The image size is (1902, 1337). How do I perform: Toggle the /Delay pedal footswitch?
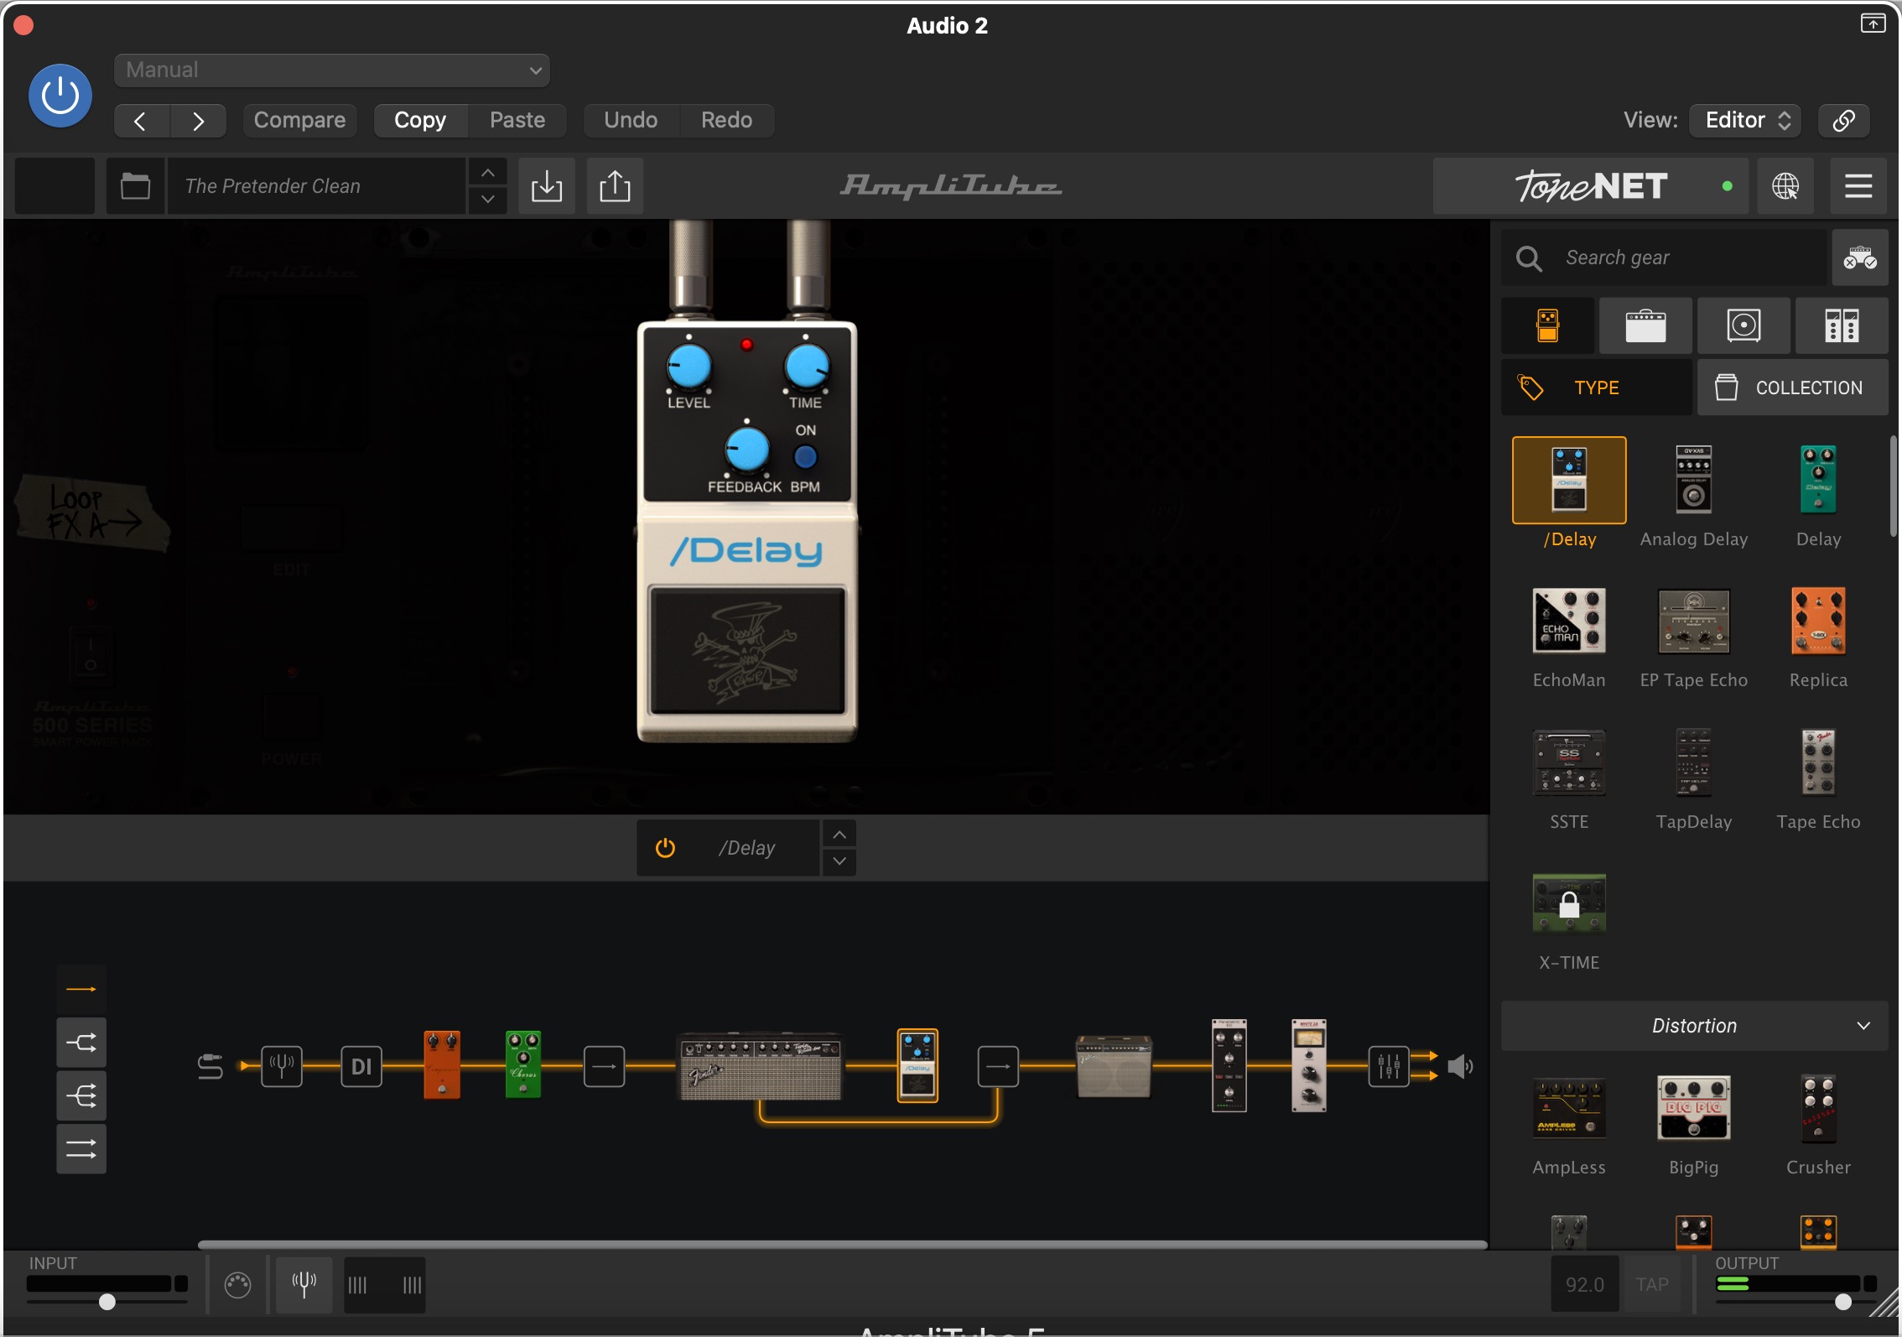(x=746, y=651)
